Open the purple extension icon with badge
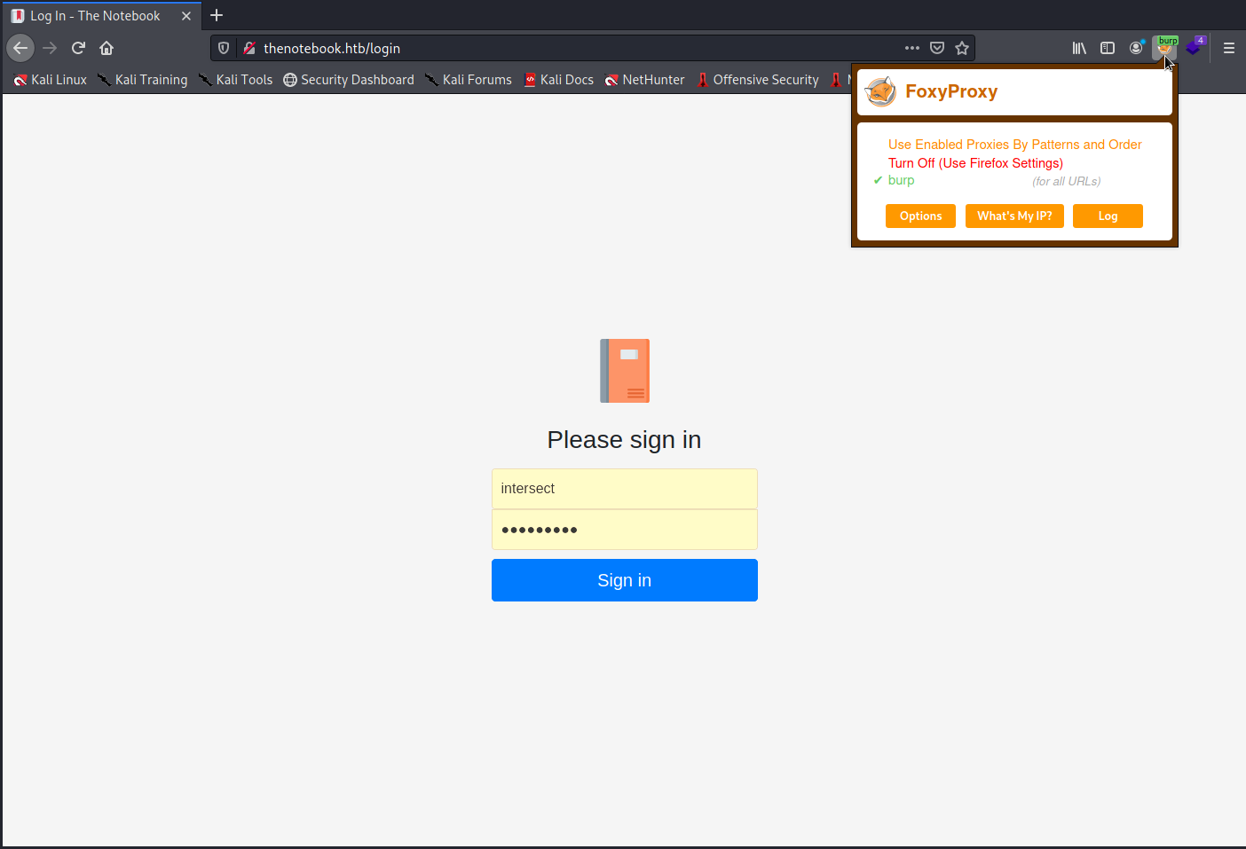Screen dimensions: 1246x849 click(x=1195, y=48)
